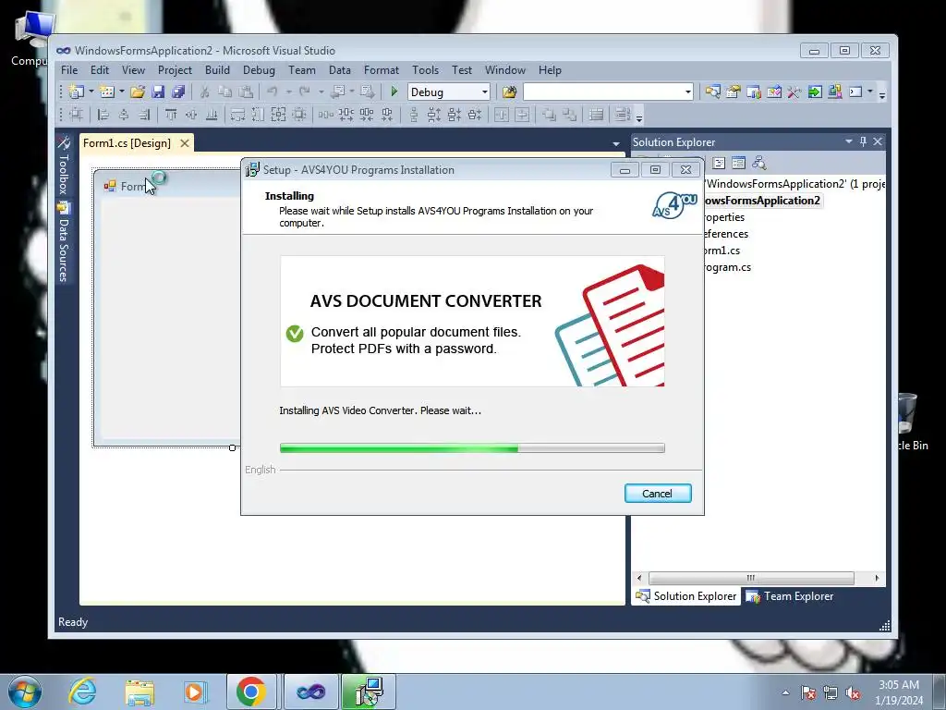Click the Align to Grid layout icon

pyautogui.click(x=76, y=114)
